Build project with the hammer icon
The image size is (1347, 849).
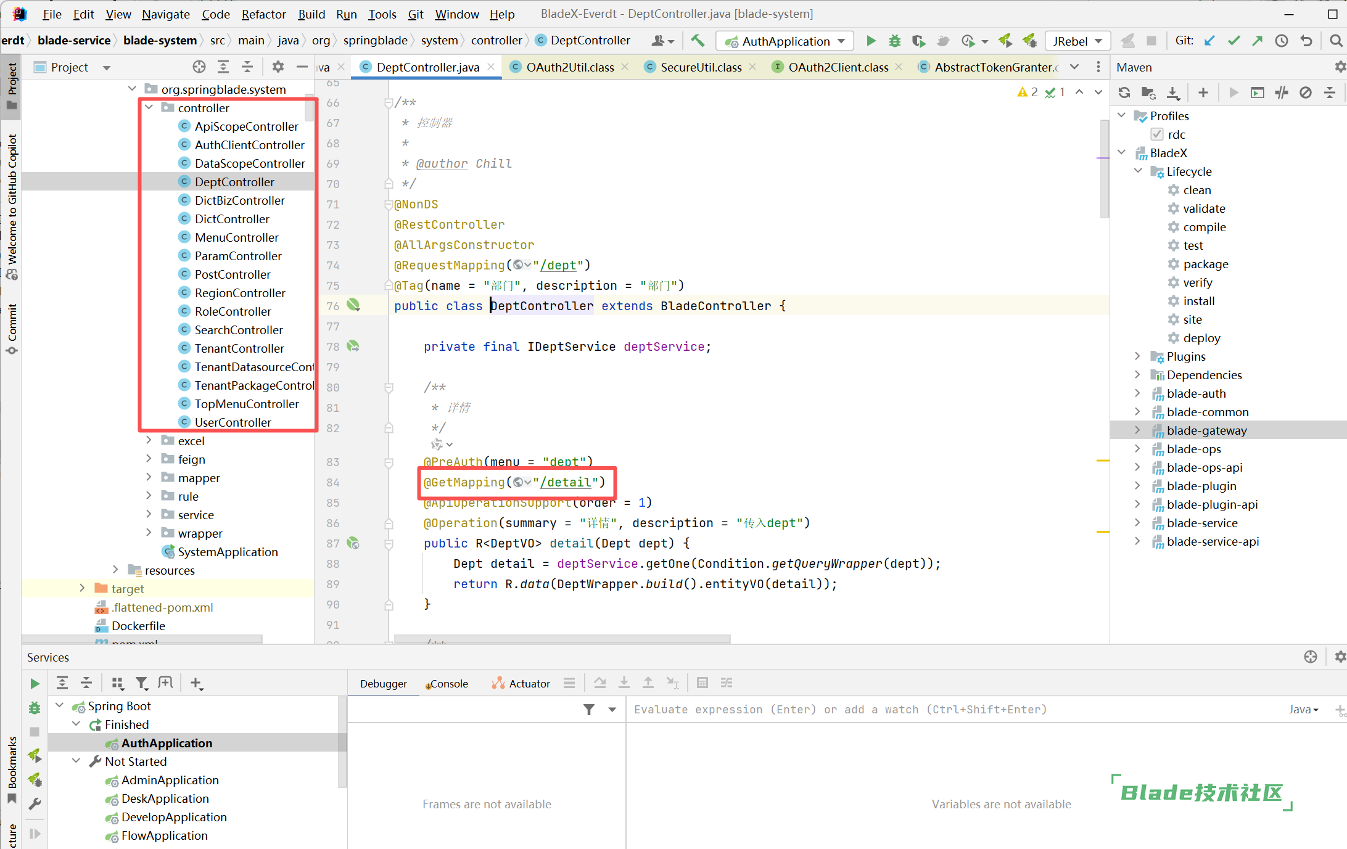coord(698,41)
